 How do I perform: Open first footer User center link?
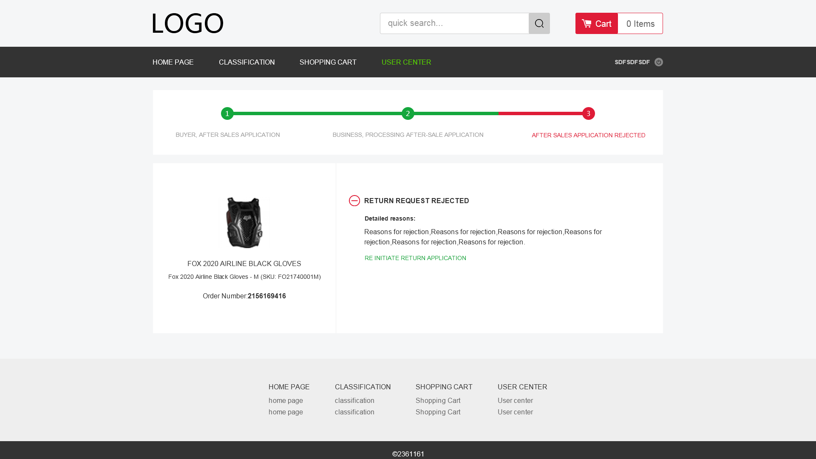(515, 400)
